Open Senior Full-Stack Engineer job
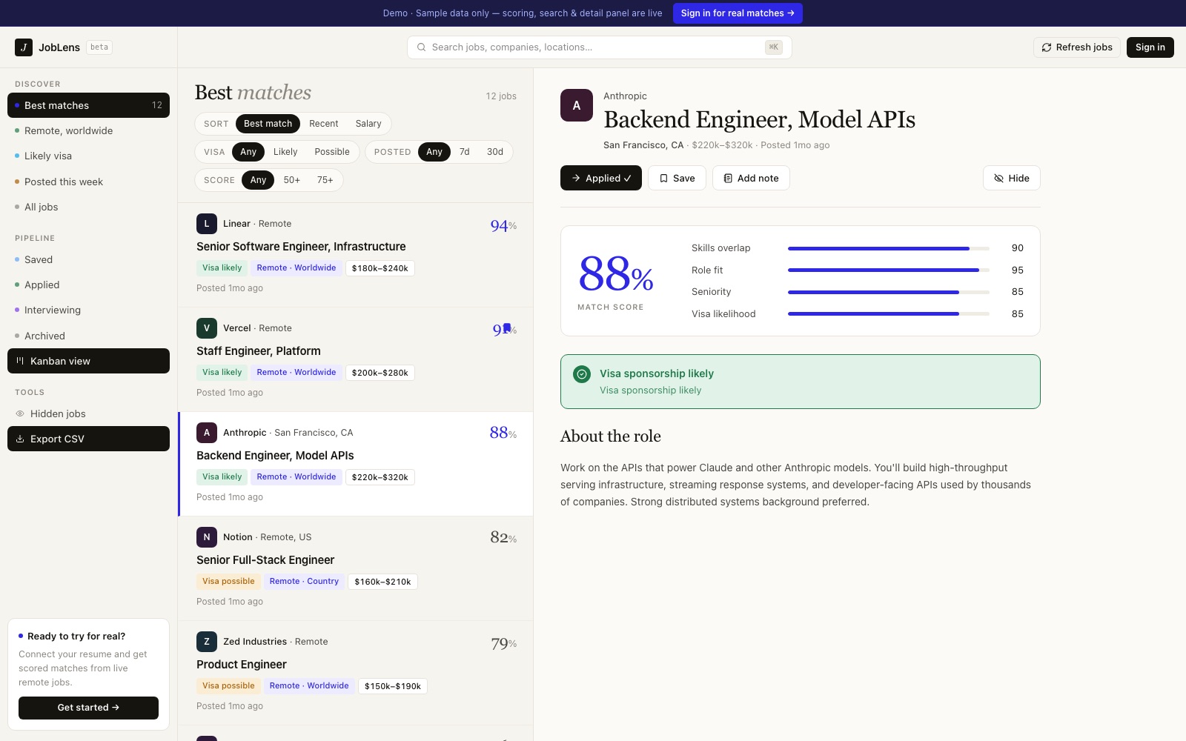The image size is (1186, 741). coord(355,568)
